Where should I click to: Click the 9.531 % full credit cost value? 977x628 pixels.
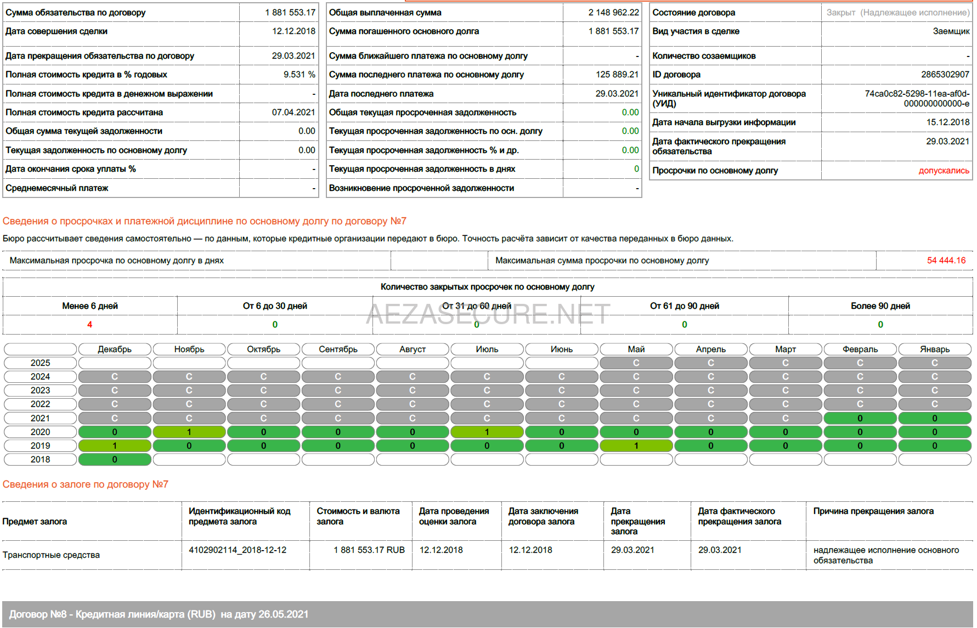tap(299, 75)
